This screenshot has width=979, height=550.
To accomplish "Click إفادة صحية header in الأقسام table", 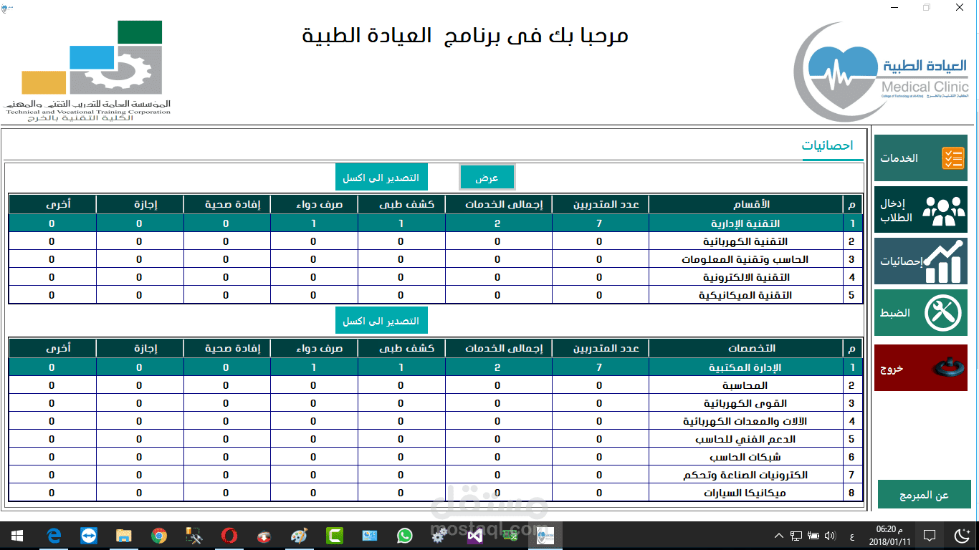I will tap(226, 205).
